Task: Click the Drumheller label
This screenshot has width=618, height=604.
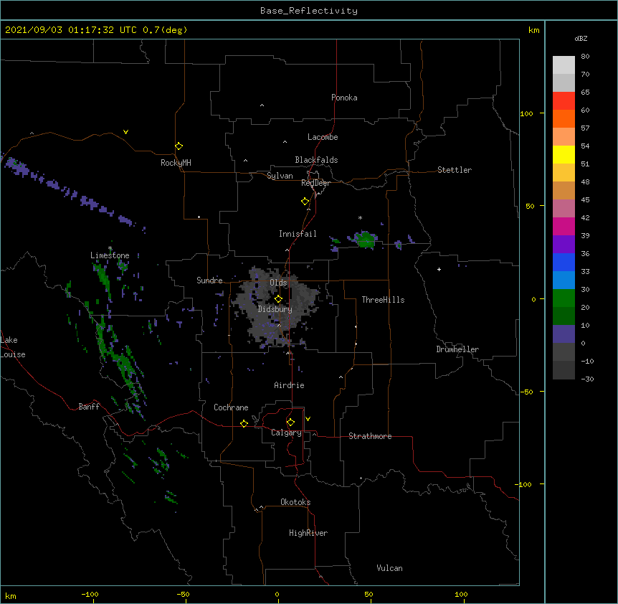Action: [x=457, y=349]
